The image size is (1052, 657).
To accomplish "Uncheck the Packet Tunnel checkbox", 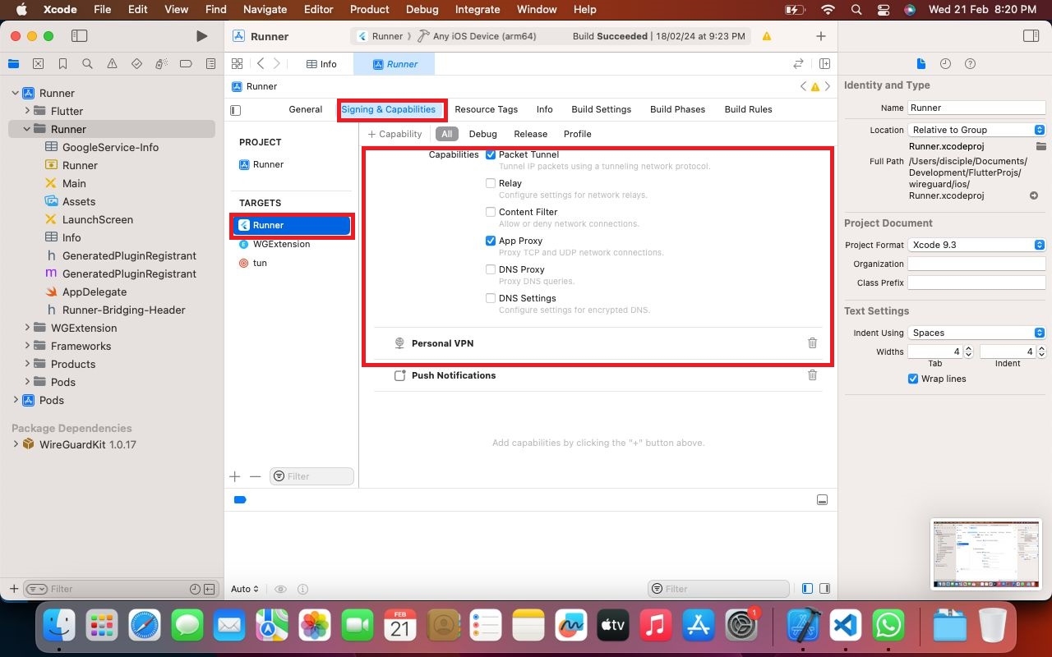I will point(491,155).
